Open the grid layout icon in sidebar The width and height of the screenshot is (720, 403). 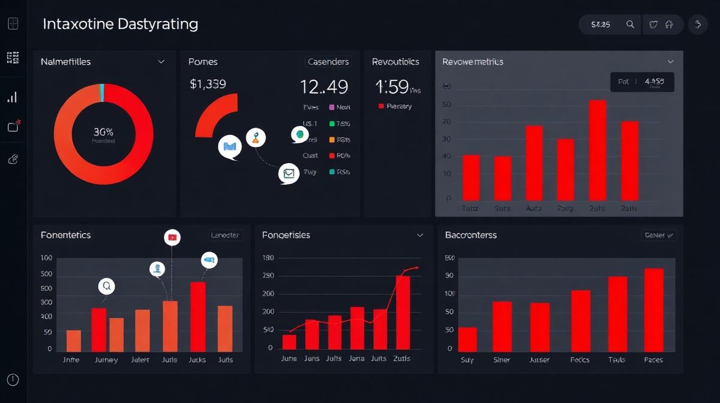(x=13, y=24)
